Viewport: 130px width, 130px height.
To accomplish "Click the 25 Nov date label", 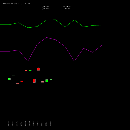I will point(34,123).
